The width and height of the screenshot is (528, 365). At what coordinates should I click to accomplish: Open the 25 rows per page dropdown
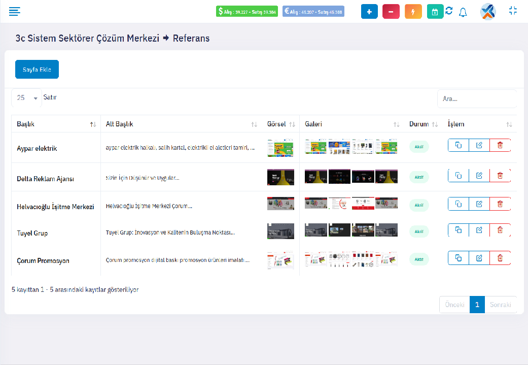27,98
